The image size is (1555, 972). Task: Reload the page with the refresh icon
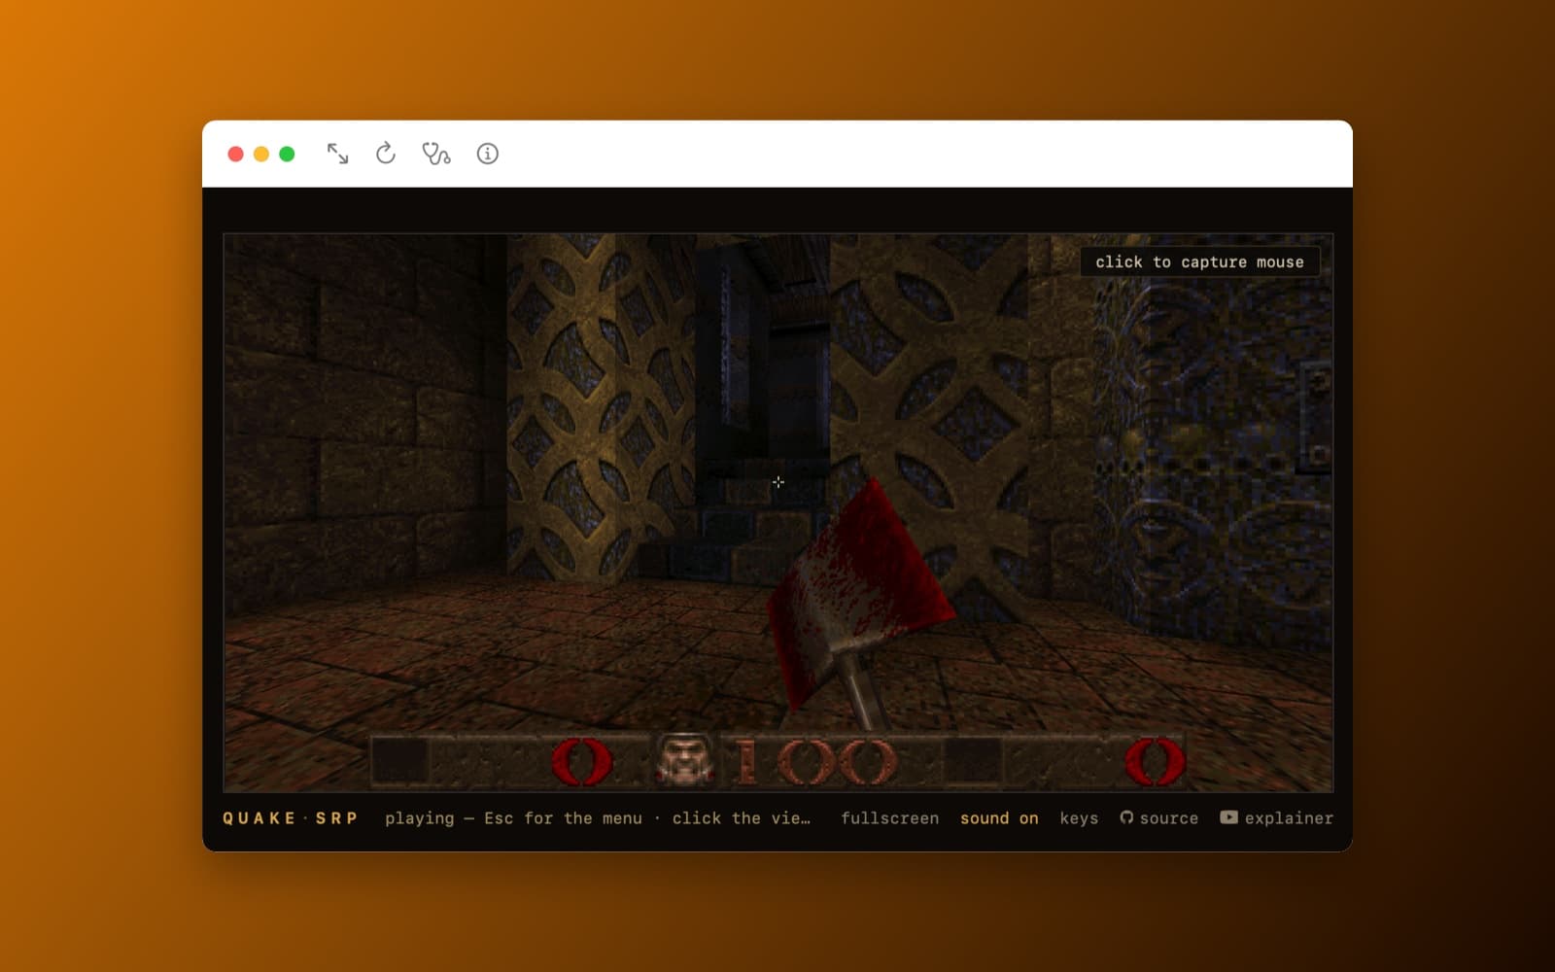point(386,154)
